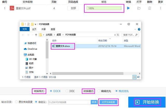Expand the Explorer ribbon chevron
The image size is (166, 109).
point(135,29)
